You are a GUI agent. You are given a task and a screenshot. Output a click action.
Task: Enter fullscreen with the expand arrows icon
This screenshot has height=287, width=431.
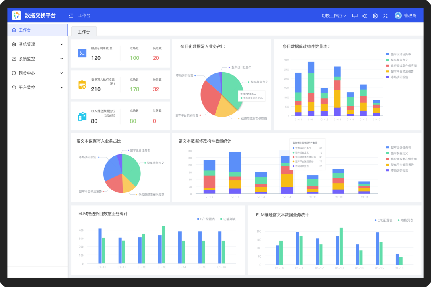pyautogui.click(x=385, y=16)
